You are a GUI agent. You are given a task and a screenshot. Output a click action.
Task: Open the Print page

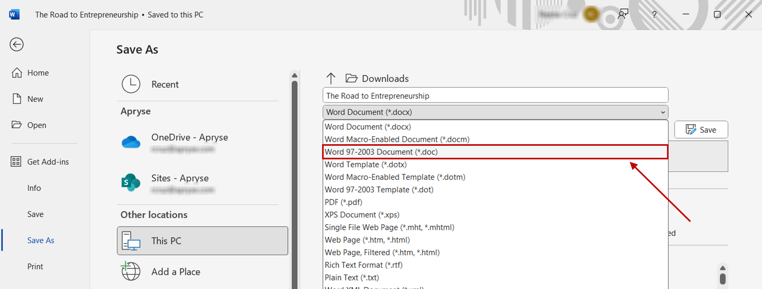(35, 267)
